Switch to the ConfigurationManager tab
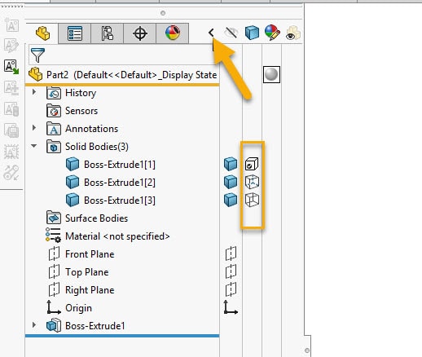This screenshot has height=357, width=422. pyautogui.click(x=108, y=33)
